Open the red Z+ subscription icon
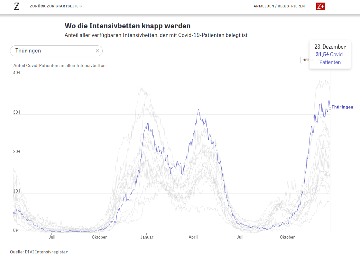The width and height of the screenshot is (360, 265). point(320,6)
